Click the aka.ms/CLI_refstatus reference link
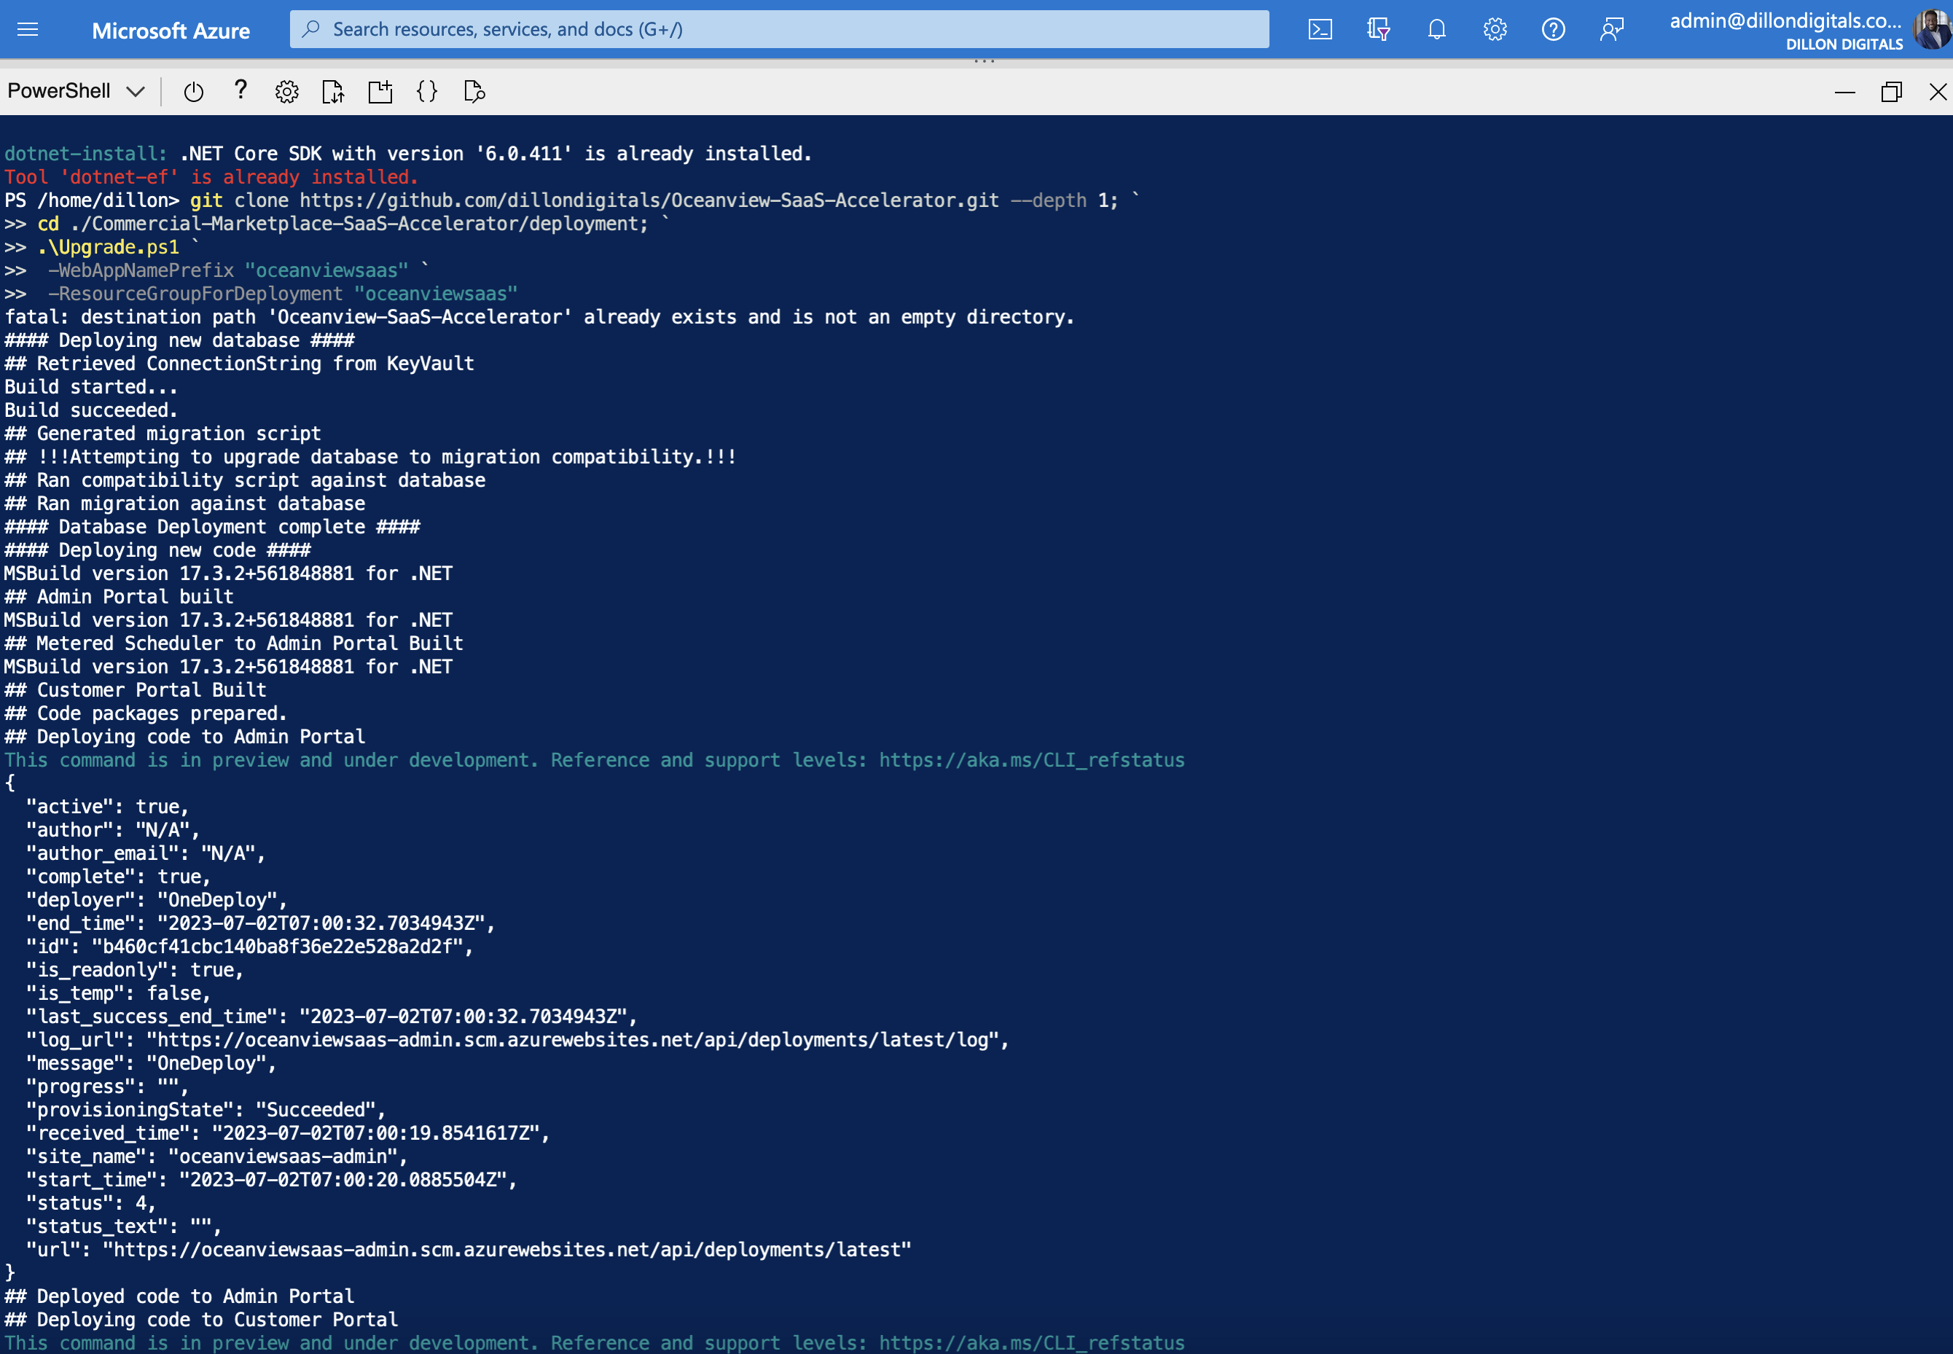The height and width of the screenshot is (1354, 1953). 1032,759
